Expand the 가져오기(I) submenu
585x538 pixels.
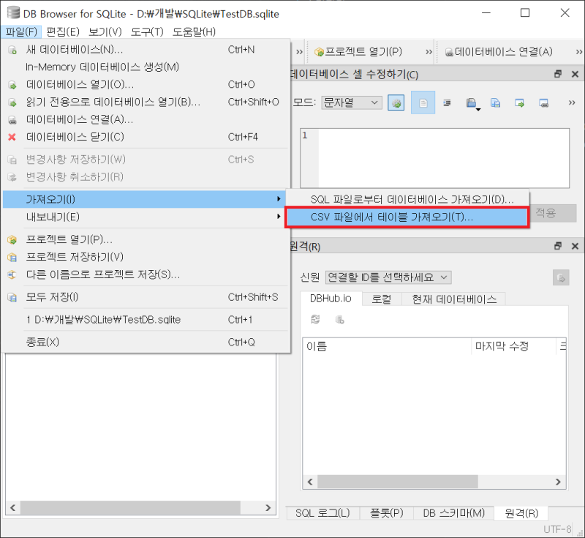[x=144, y=199]
